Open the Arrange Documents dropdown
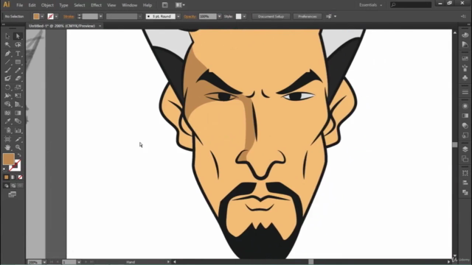472x265 pixels. pos(180,5)
